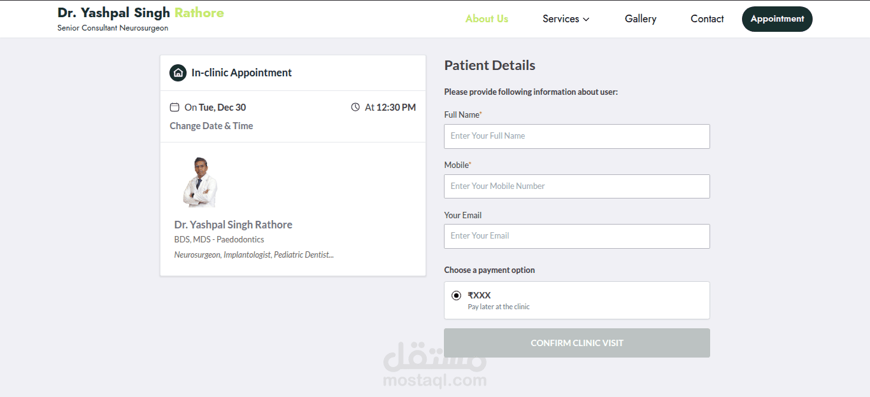Select the Your Email text box
Screen dimensions: 870x397
click(576, 236)
